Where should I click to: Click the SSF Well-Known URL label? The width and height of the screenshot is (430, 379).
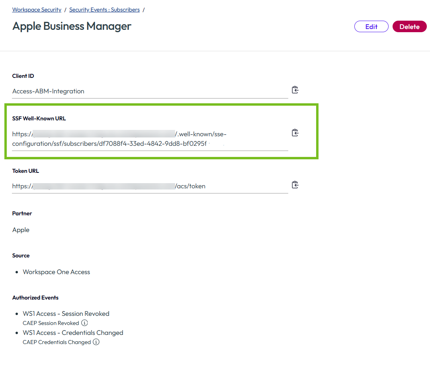click(x=39, y=118)
